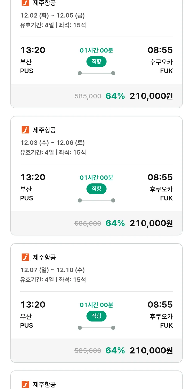The height and width of the screenshot is (389, 193).
Task: Click Jeju Air logo on 12.03 flight card
Action: tap(25, 130)
